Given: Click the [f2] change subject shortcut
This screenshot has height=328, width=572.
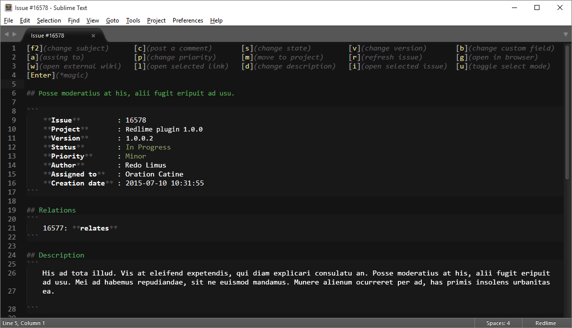Looking at the screenshot, I should [x=68, y=48].
